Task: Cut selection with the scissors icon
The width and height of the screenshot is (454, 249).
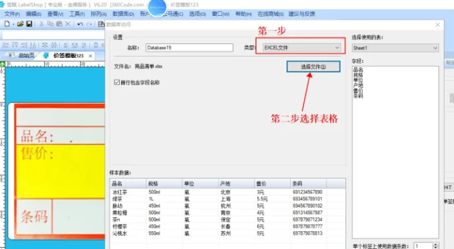Action: [x=41, y=24]
